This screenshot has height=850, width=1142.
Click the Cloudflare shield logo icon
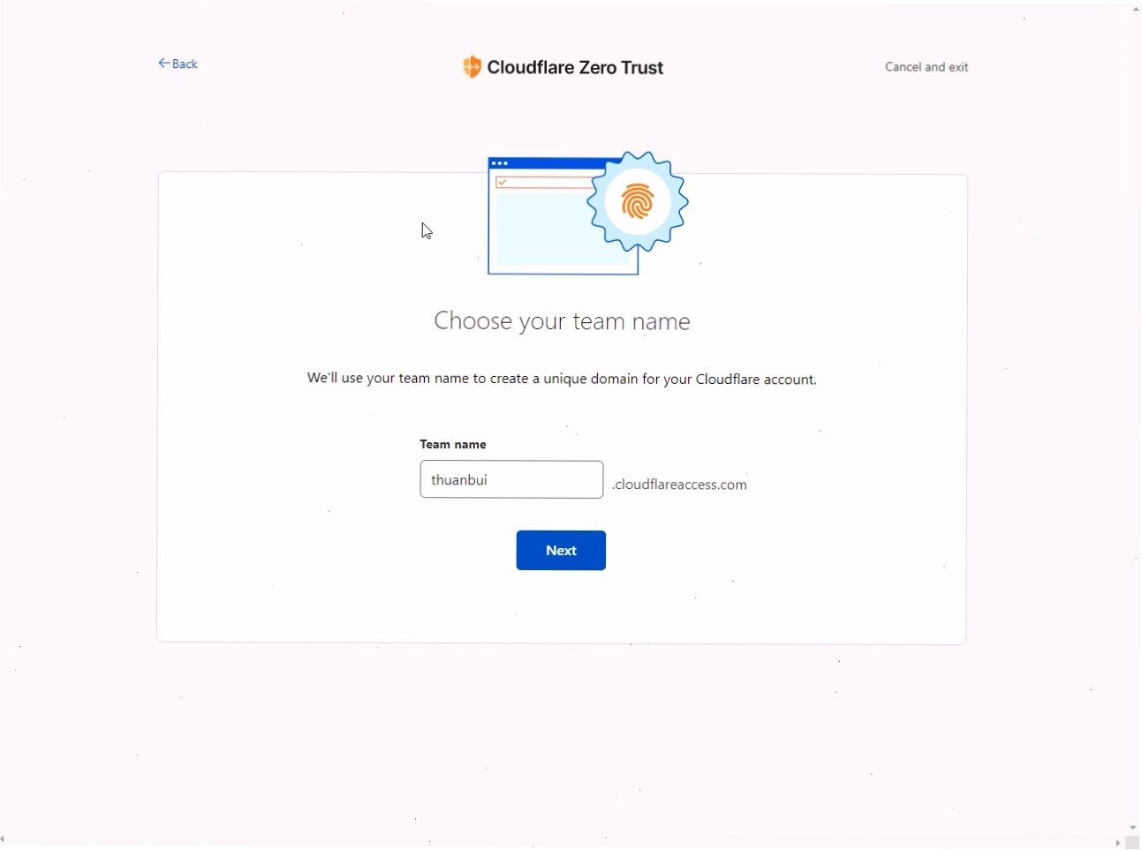[x=473, y=67]
